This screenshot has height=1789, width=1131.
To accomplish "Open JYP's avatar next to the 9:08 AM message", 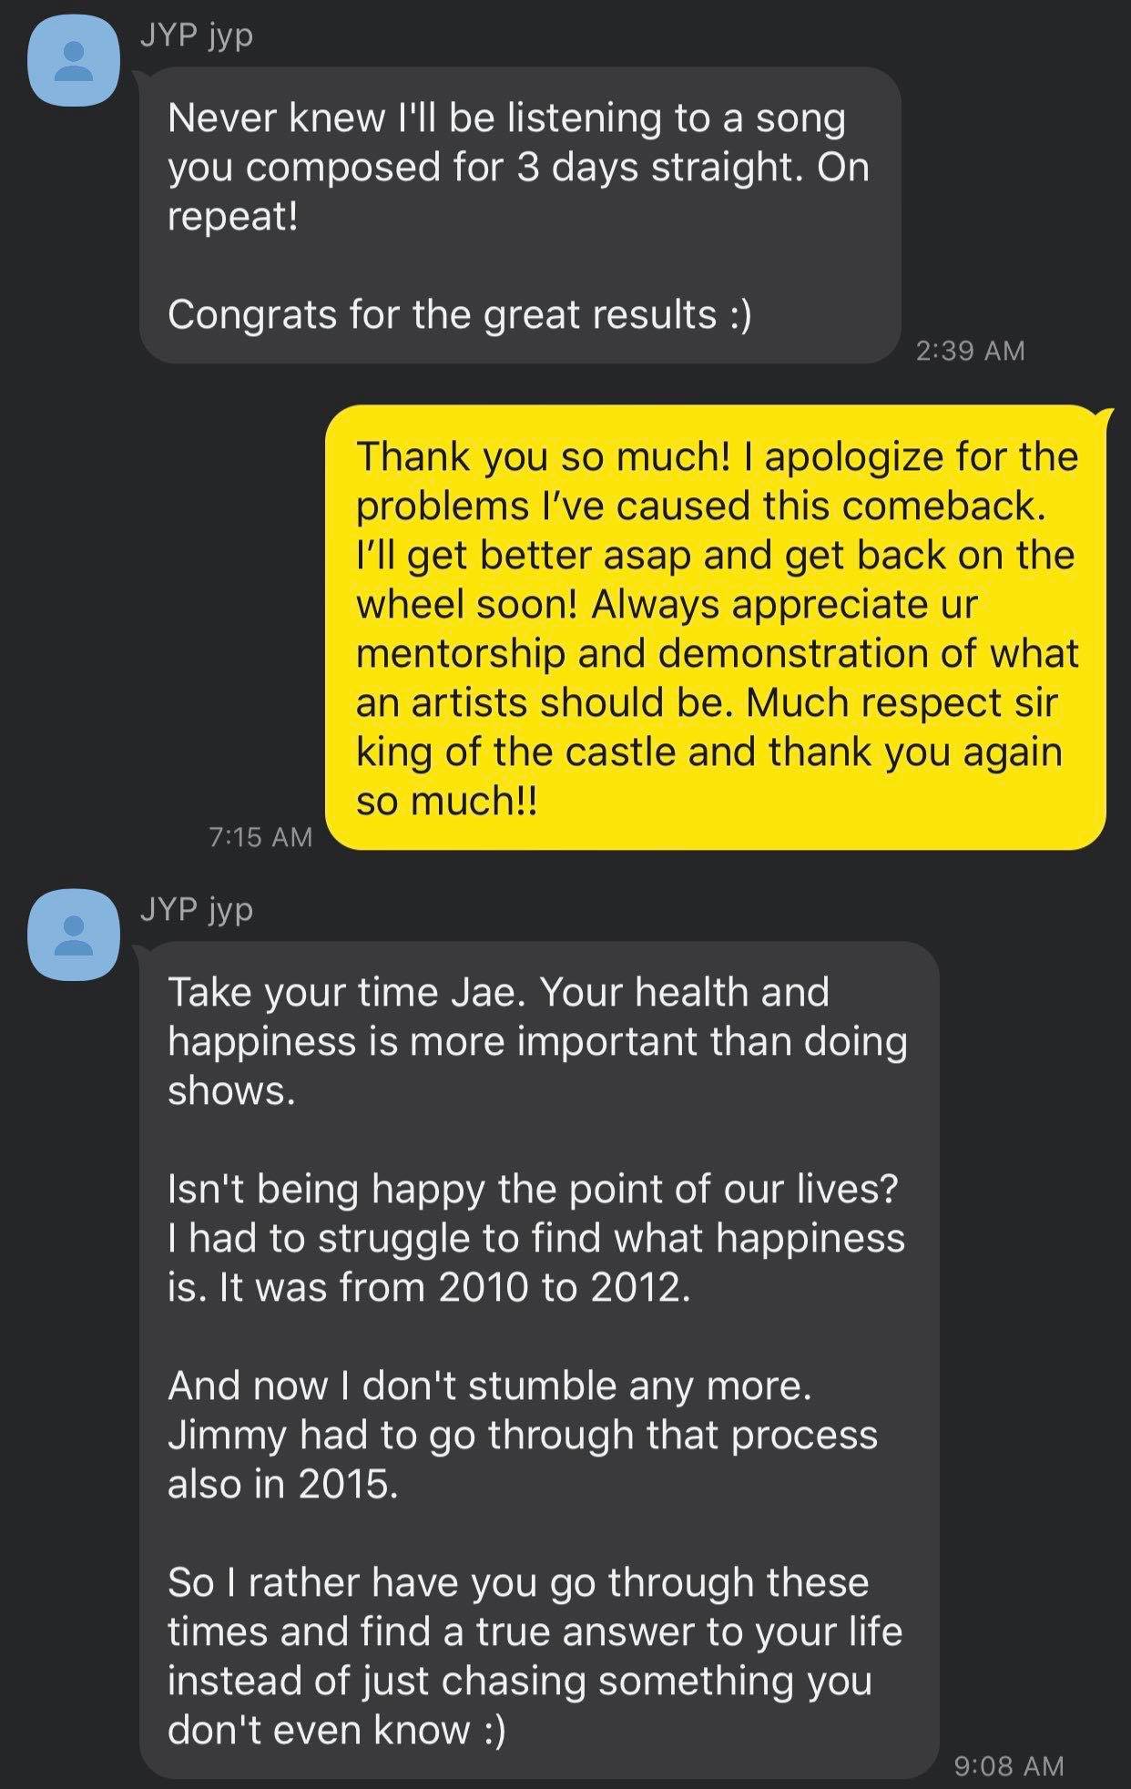I will [x=74, y=935].
